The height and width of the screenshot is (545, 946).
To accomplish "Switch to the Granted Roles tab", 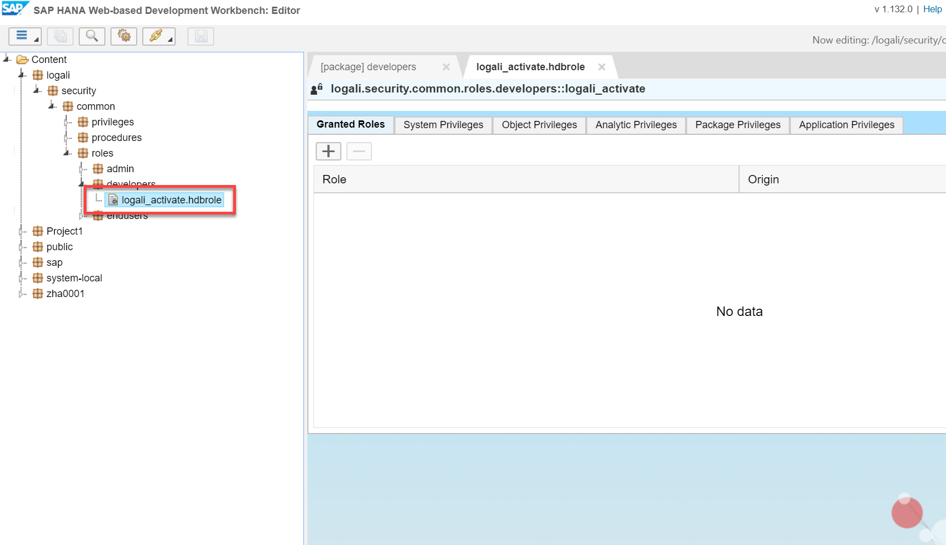I will [x=351, y=124].
